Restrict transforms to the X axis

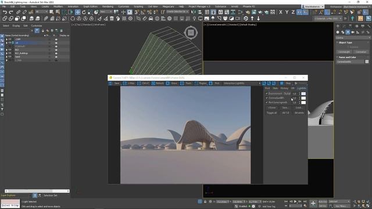281,12
